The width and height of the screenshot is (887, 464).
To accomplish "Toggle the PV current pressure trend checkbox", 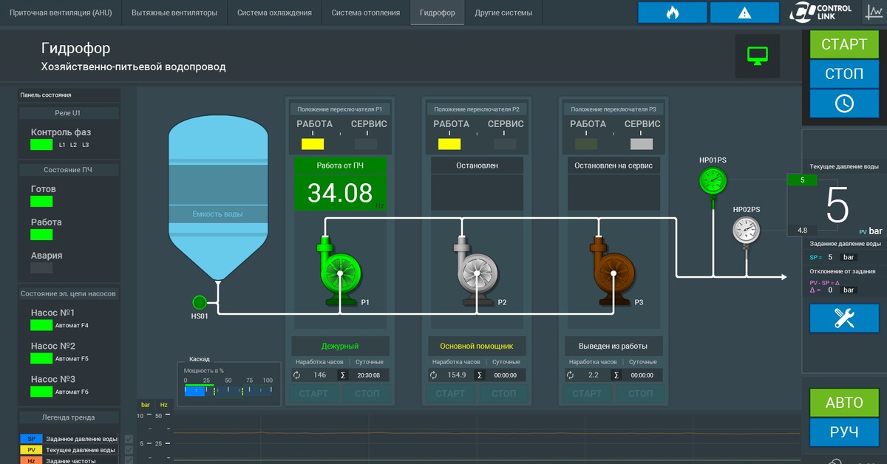I will [x=129, y=450].
